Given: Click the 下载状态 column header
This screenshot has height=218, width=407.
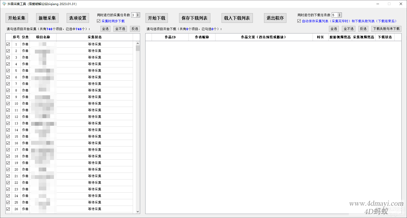Looking at the screenshot, I should 385,37.
